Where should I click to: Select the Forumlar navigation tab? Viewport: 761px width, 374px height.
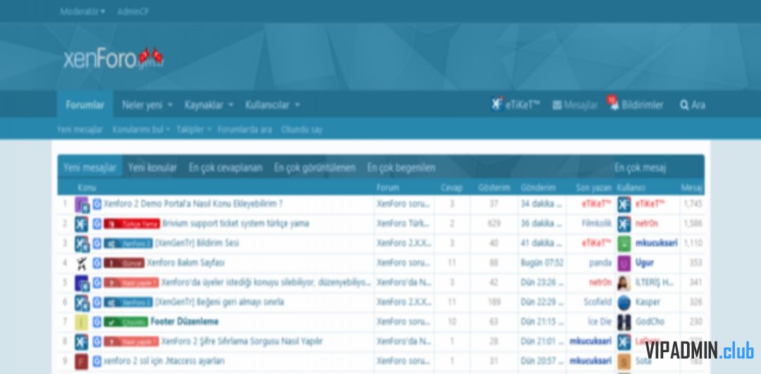coord(85,105)
